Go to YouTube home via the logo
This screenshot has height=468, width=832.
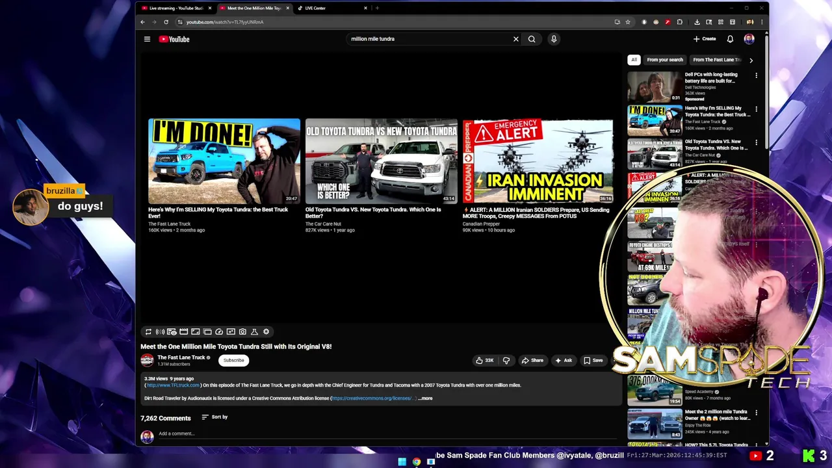pos(174,39)
